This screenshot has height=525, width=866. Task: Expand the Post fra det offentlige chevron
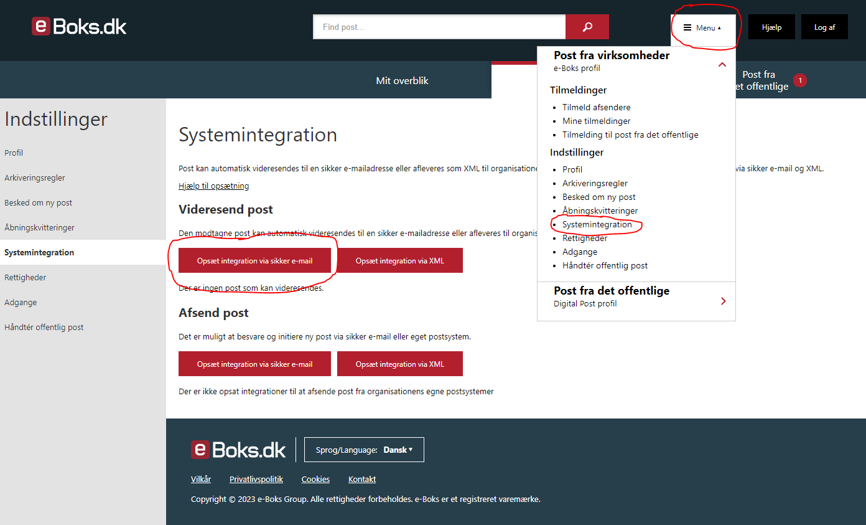[x=723, y=301]
